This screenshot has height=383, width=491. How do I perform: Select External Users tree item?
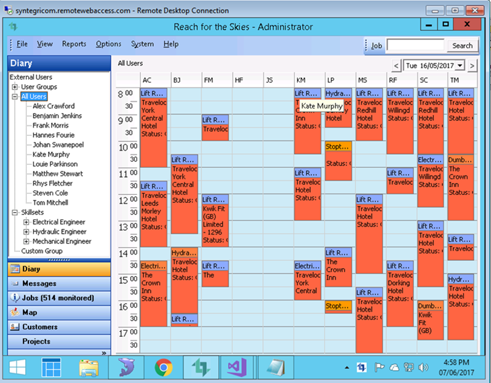click(x=31, y=77)
